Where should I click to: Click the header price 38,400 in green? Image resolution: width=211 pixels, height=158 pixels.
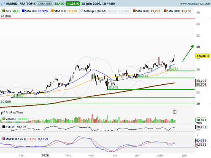point(60,4)
